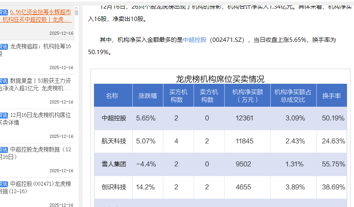Viewport: 354px width, 207px height.
Task: Click the net buy value 4655
Action: tap(243, 187)
